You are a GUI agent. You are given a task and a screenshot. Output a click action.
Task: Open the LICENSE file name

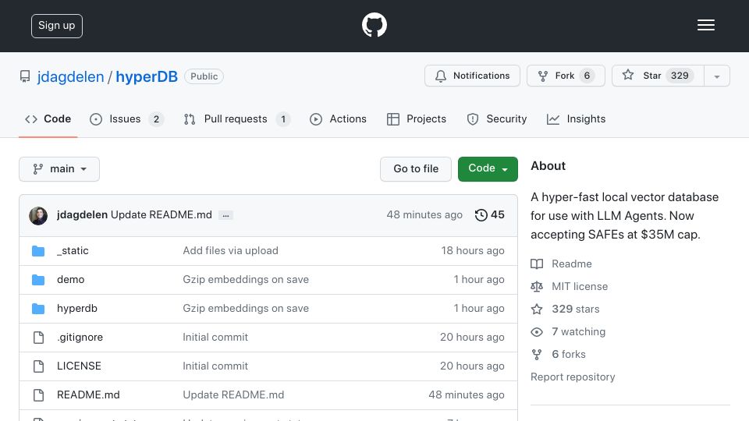pyautogui.click(x=79, y=366)
